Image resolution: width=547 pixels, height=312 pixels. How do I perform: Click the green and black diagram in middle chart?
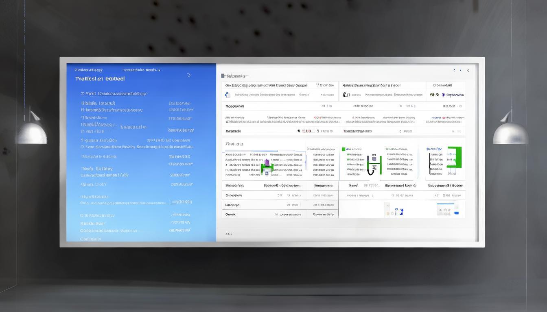374,165
